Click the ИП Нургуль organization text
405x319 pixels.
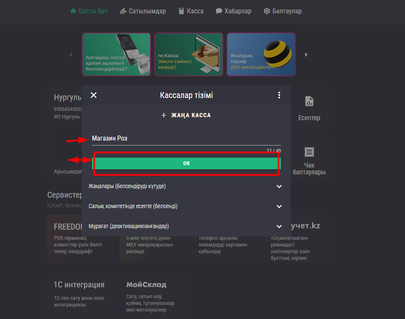pyautogui.click(x=67, y=117)
